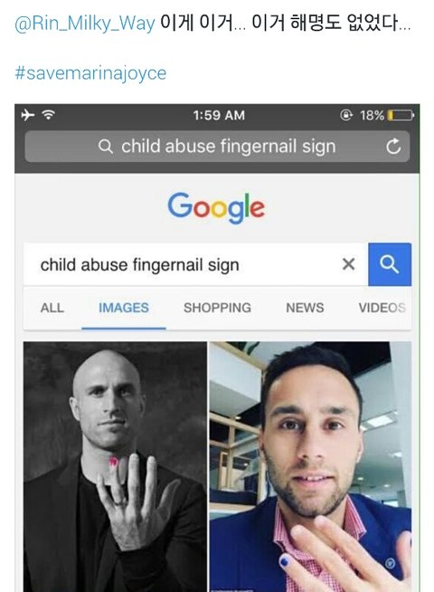434x592 pixels.
Task: Open the SHOPPING tab
Action: [x=217, y=308]
